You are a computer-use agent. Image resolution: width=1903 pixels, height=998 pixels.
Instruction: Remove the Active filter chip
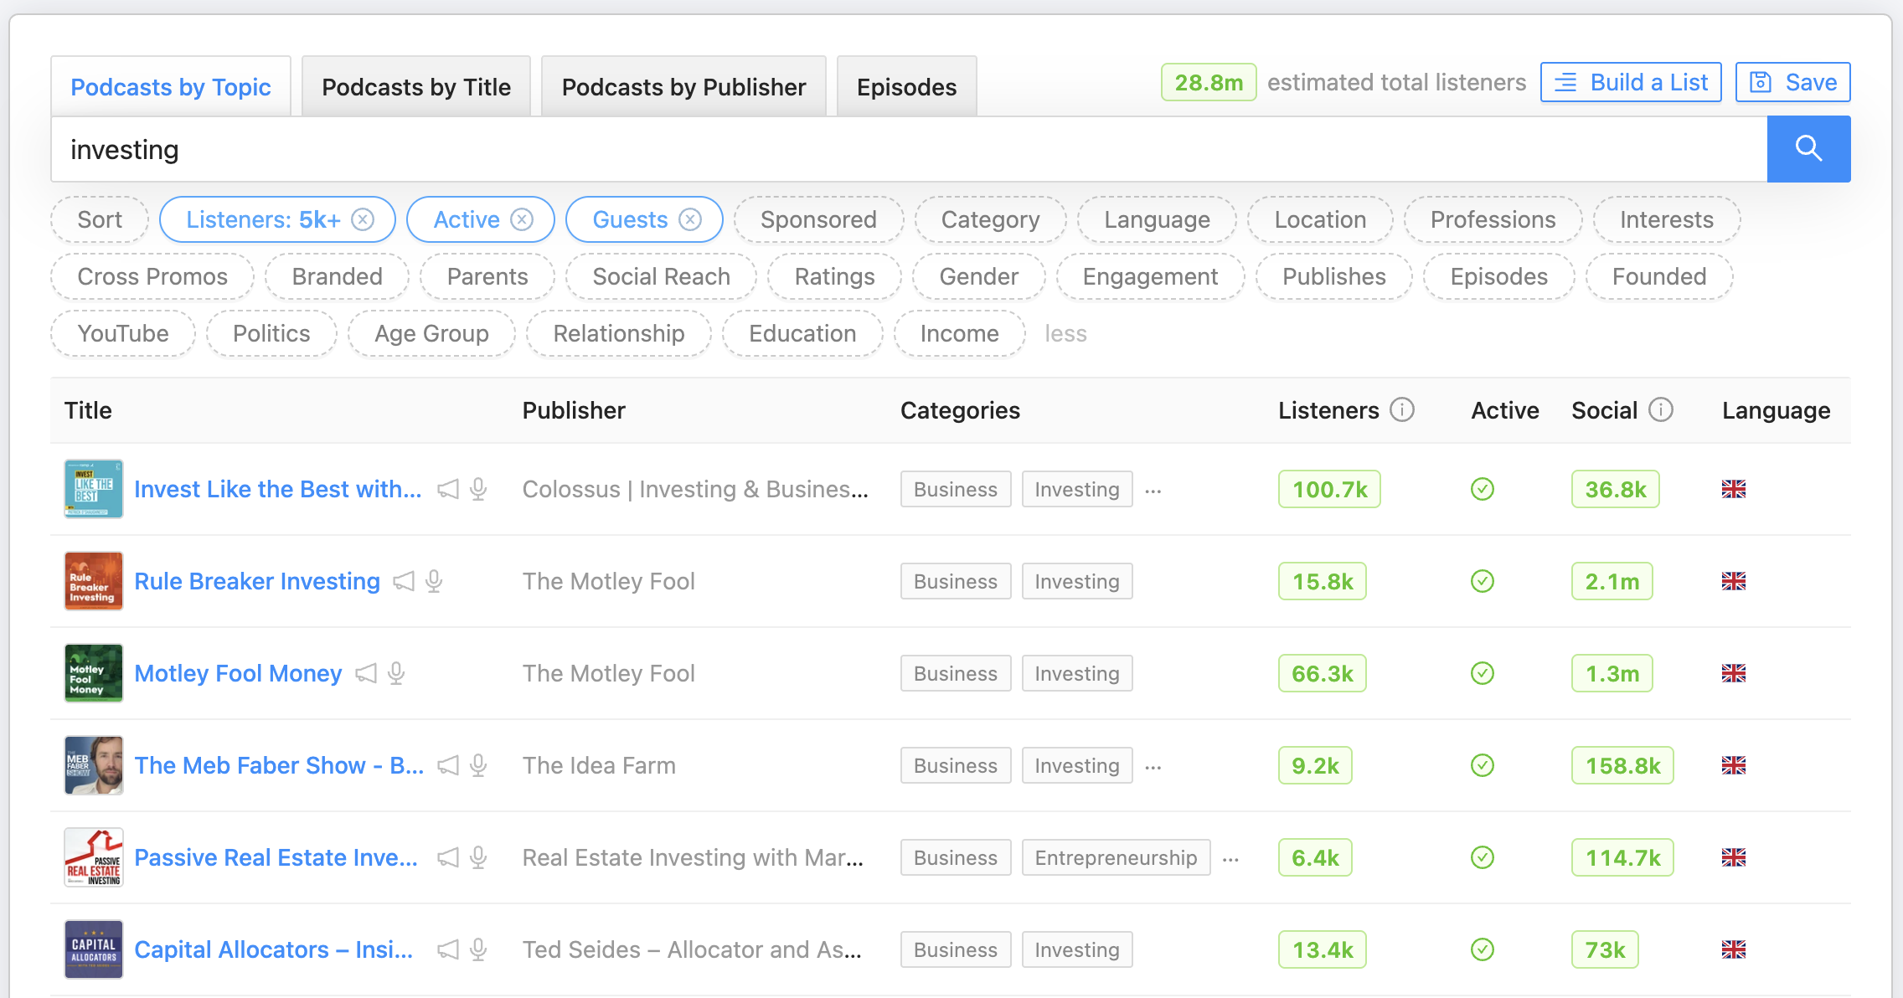tap(522, 219)
